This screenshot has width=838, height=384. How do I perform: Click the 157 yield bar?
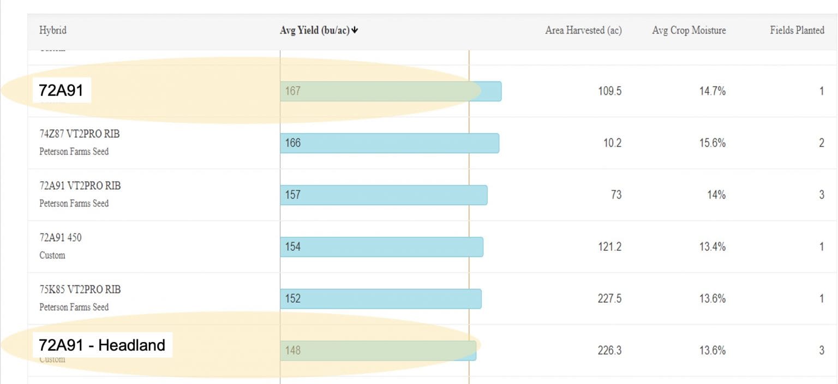(x=383, y=195)
